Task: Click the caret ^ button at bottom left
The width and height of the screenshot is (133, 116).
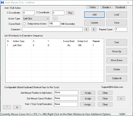Action: [7, 107]
